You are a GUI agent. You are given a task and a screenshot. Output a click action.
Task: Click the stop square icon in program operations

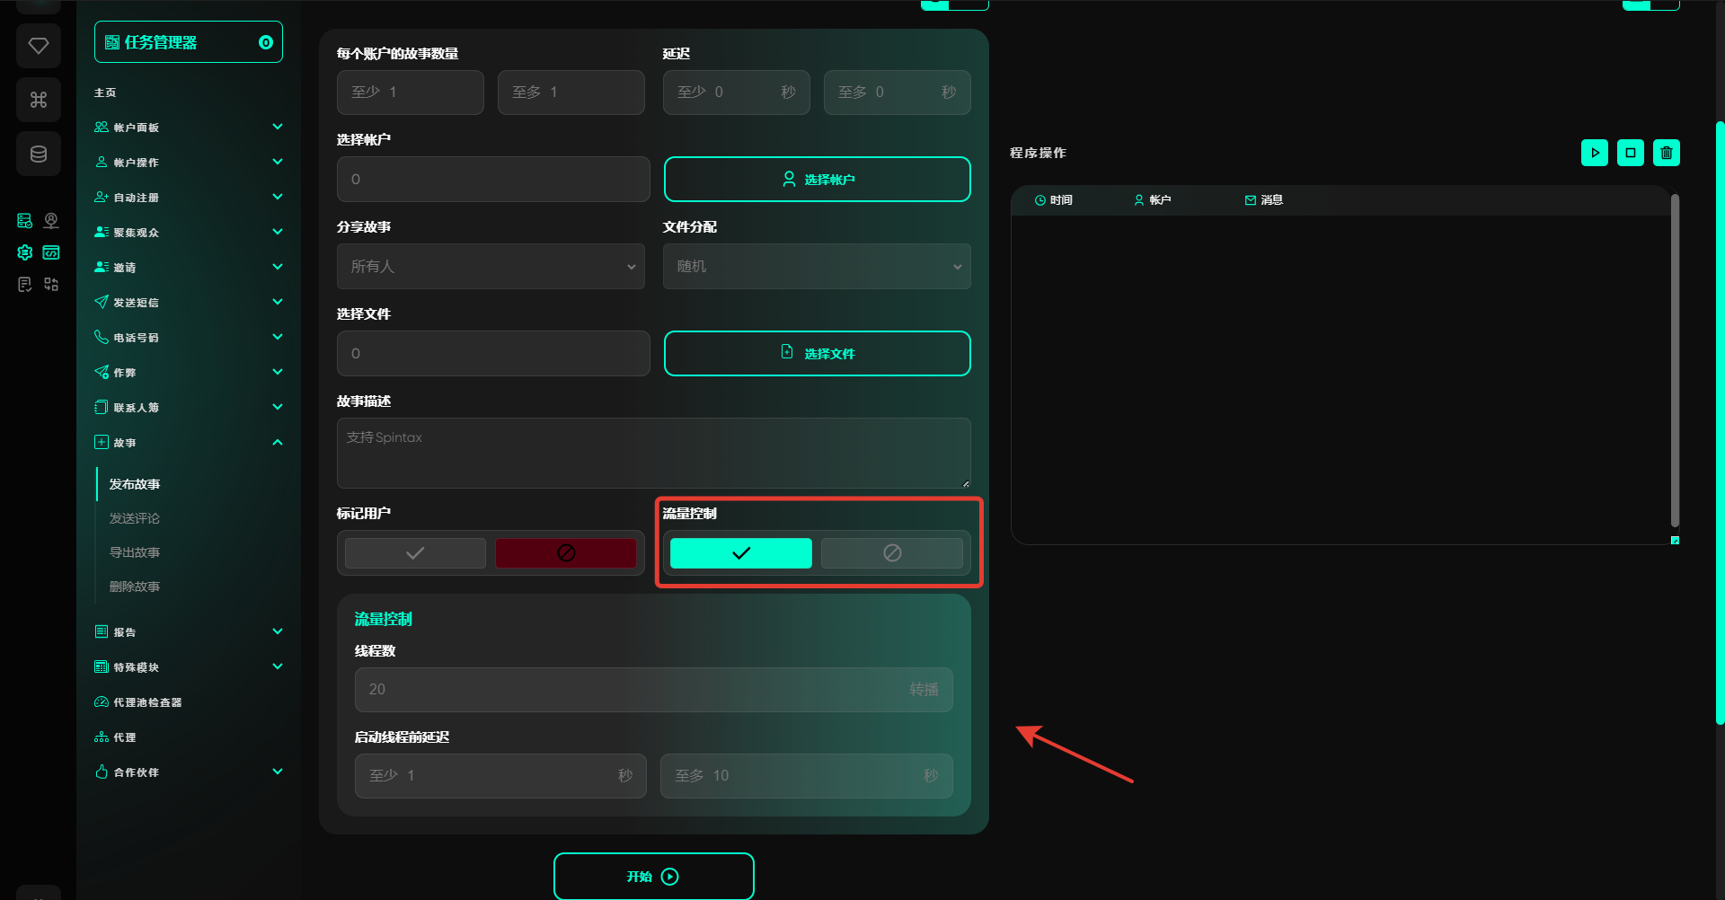pyautogui.click(x=1630, y=153)
